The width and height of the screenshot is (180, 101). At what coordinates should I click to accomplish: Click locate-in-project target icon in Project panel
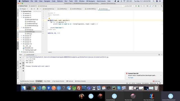coord(31,9)
